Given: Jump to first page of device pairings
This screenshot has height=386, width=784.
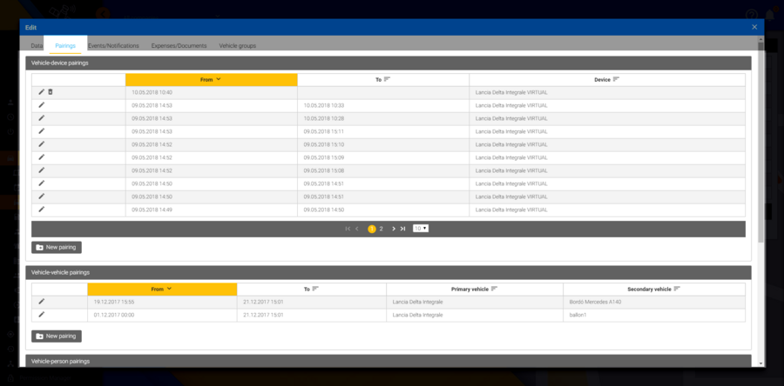Looking at the screenshot, I should [348, 229].
